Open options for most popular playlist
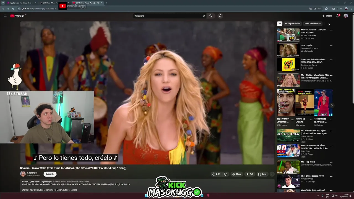Screen dimensions: 354x199 point(331,46)
